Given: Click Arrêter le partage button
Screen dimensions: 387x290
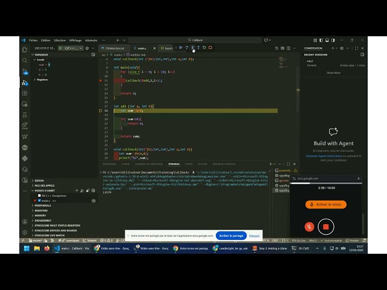Looking at the screenshot, I should [x=231, y=236].
